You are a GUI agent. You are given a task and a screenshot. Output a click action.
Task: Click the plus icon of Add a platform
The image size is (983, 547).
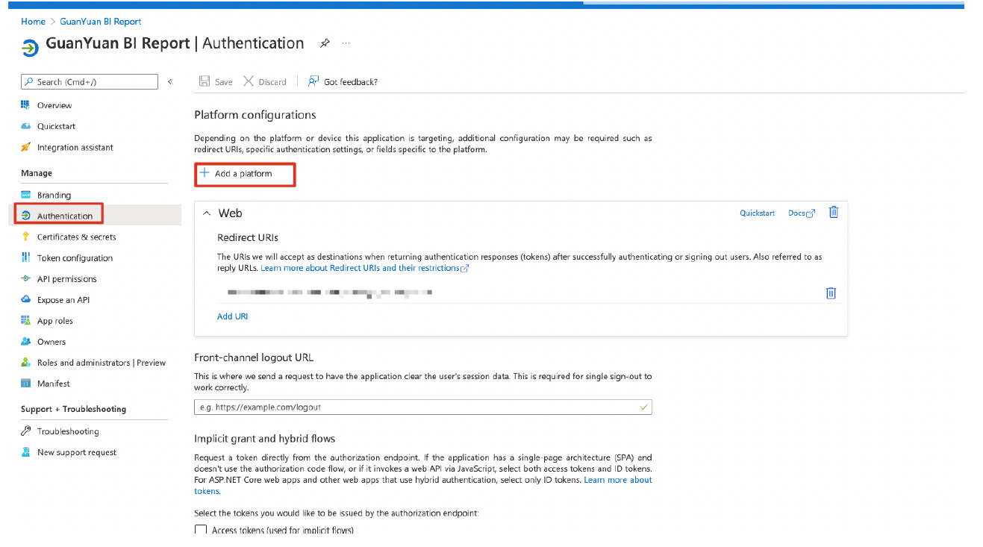click(205, 173)
